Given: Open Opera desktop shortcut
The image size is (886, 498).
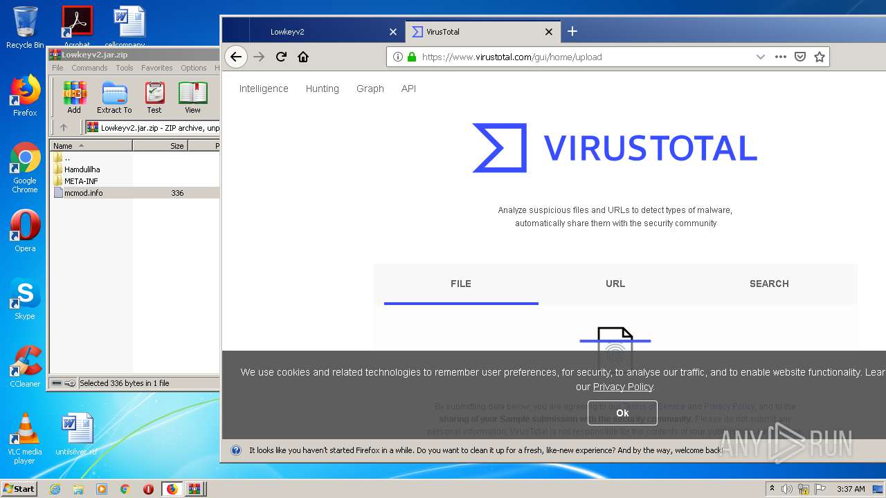Looking at the screenshot, I should 25,231.
